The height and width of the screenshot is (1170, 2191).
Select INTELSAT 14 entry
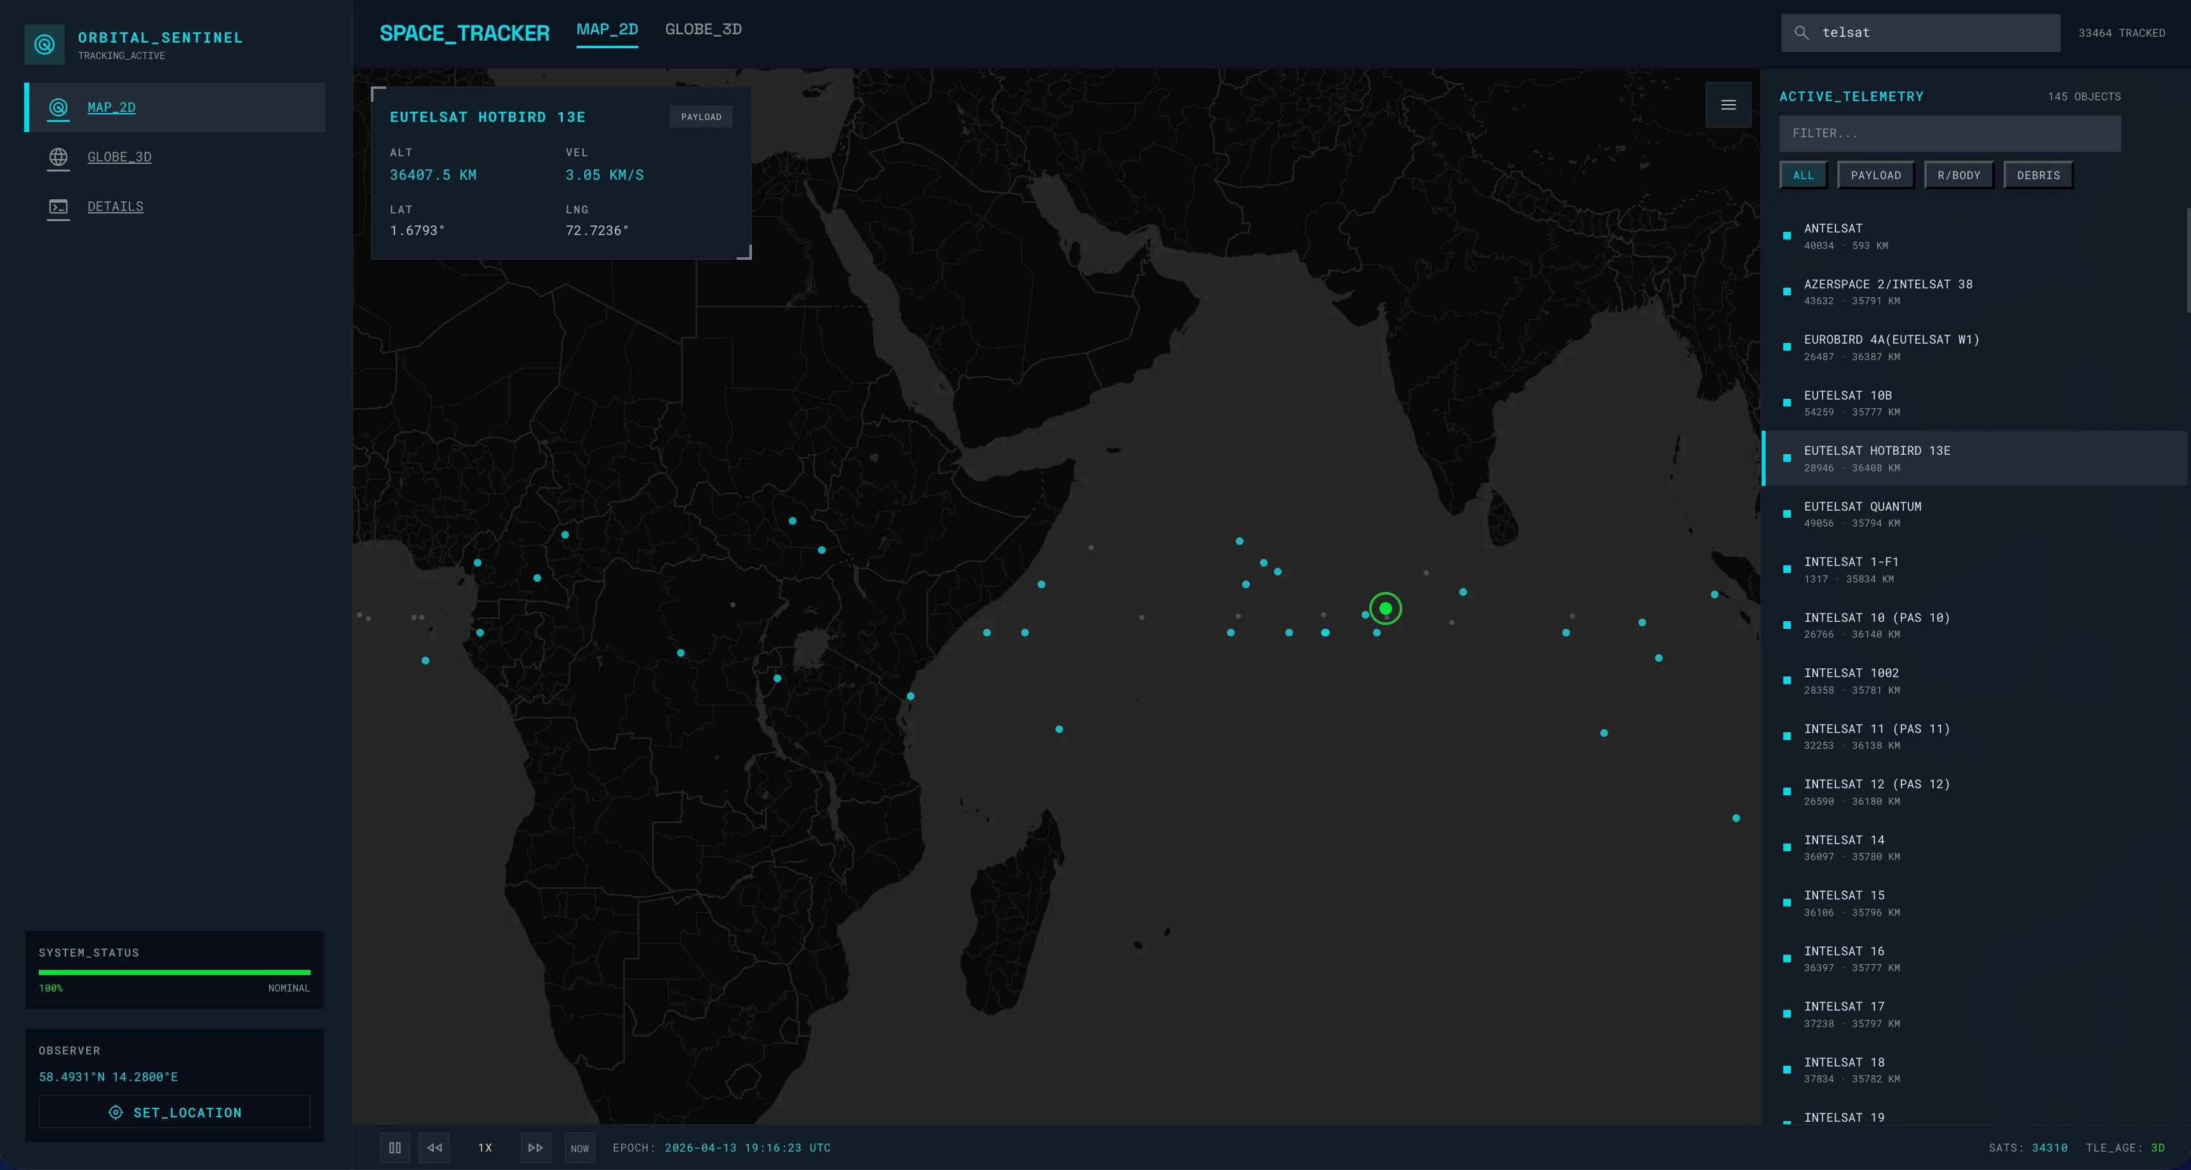tap(1973, 847)
